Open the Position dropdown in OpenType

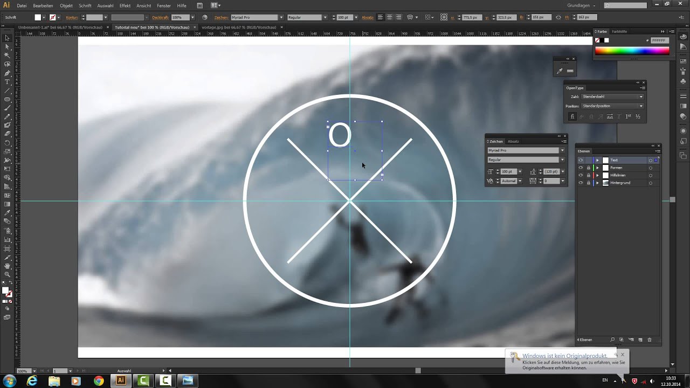tap(612, 106)
